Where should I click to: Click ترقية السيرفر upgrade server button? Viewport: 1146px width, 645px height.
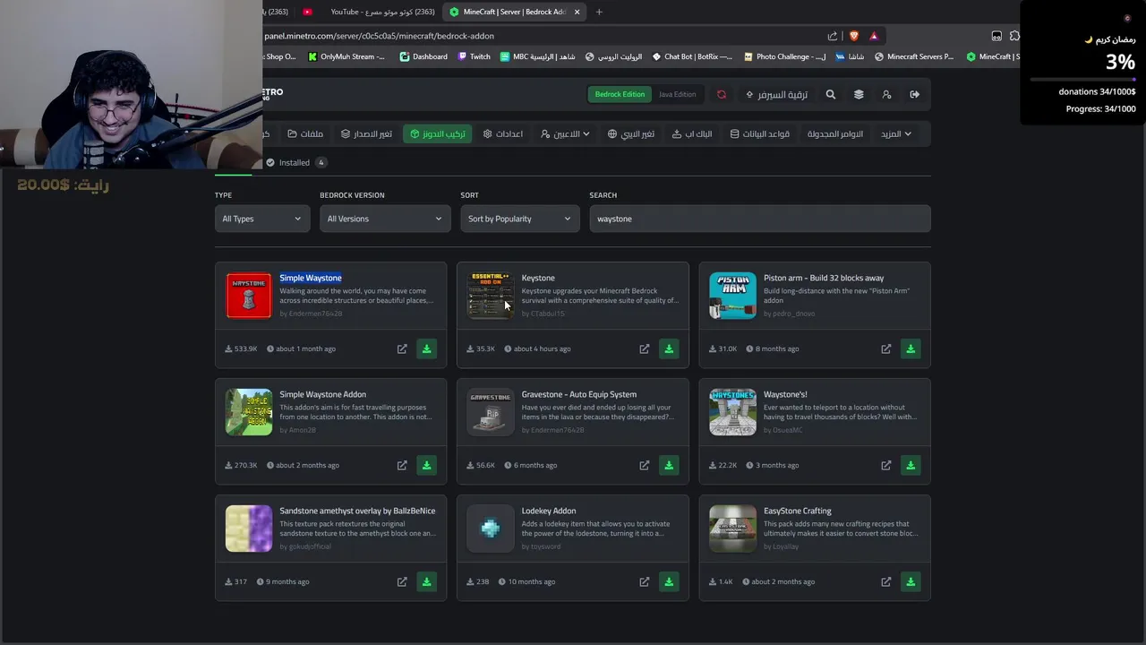coord(776,94)
